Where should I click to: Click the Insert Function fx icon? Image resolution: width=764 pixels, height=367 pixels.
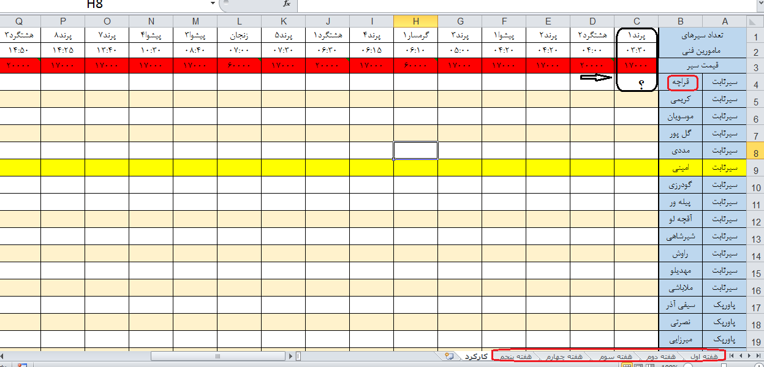pos(286,4)
